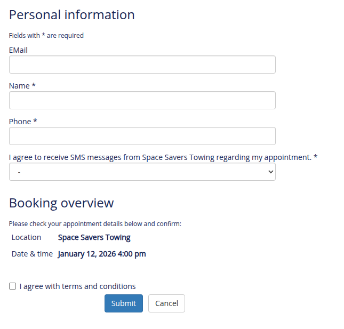Click the 'Personal information' heading
The width and height of the screenshot is (344, 329).
(x=72, y=14)
